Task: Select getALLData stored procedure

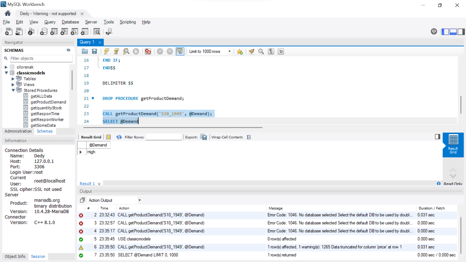Action: 41,96
